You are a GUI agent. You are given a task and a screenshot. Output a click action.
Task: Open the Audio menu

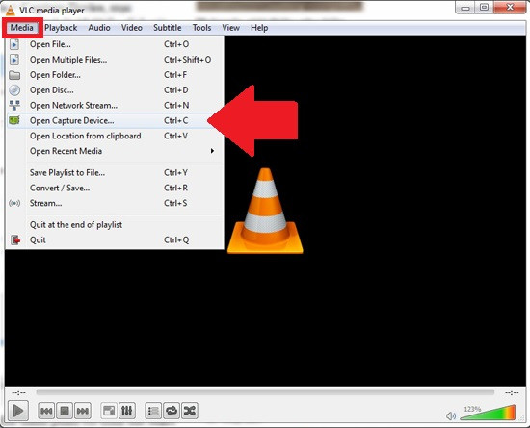pos(99,28)
